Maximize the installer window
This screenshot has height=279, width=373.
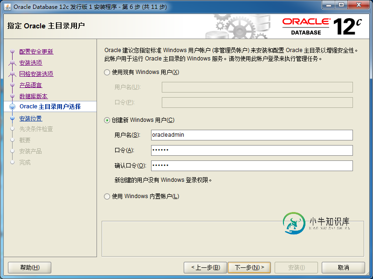coord(341,5)
